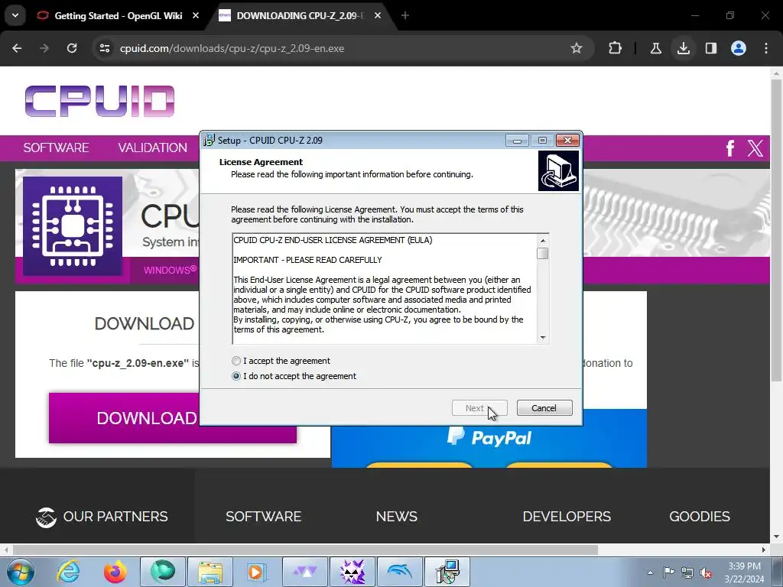Screen dimensions: 783x587
Task: Click the purple DOWNLOAD button
Action: [172, 418]
